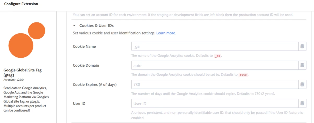Click the User ID field label
The image size is (314, 123).
tap(79, 103)
